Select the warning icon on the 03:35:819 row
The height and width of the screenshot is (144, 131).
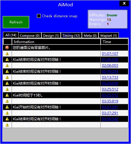(x=7, y=101)
